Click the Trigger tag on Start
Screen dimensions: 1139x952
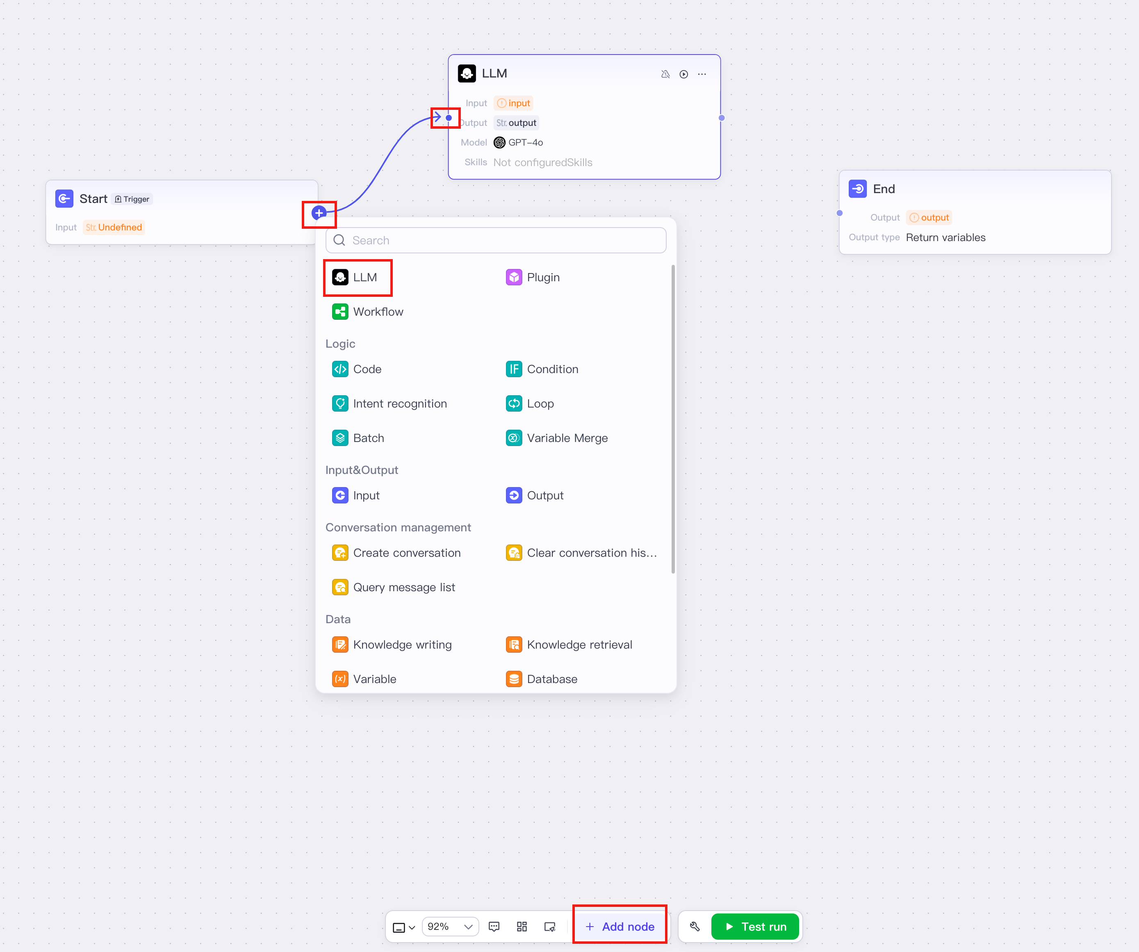pyautogui.click(x=132, y=200)
